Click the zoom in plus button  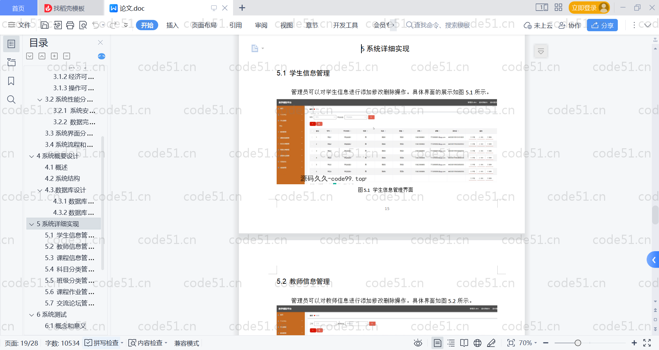point(634,343)
